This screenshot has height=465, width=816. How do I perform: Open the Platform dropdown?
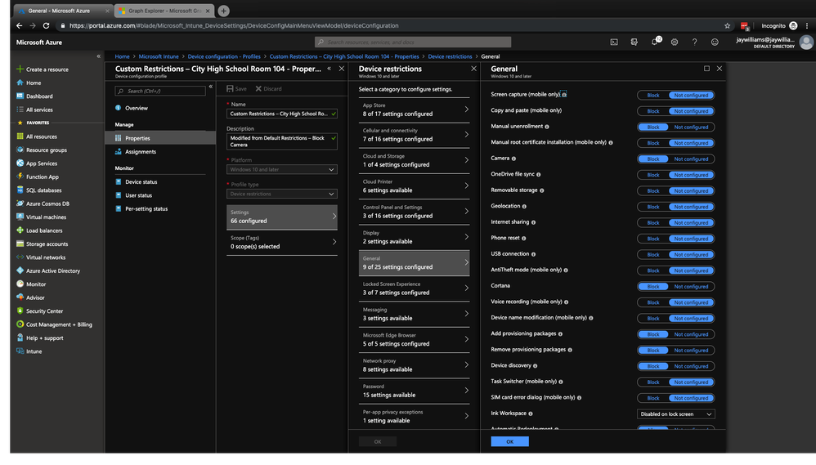pos(281,169)
